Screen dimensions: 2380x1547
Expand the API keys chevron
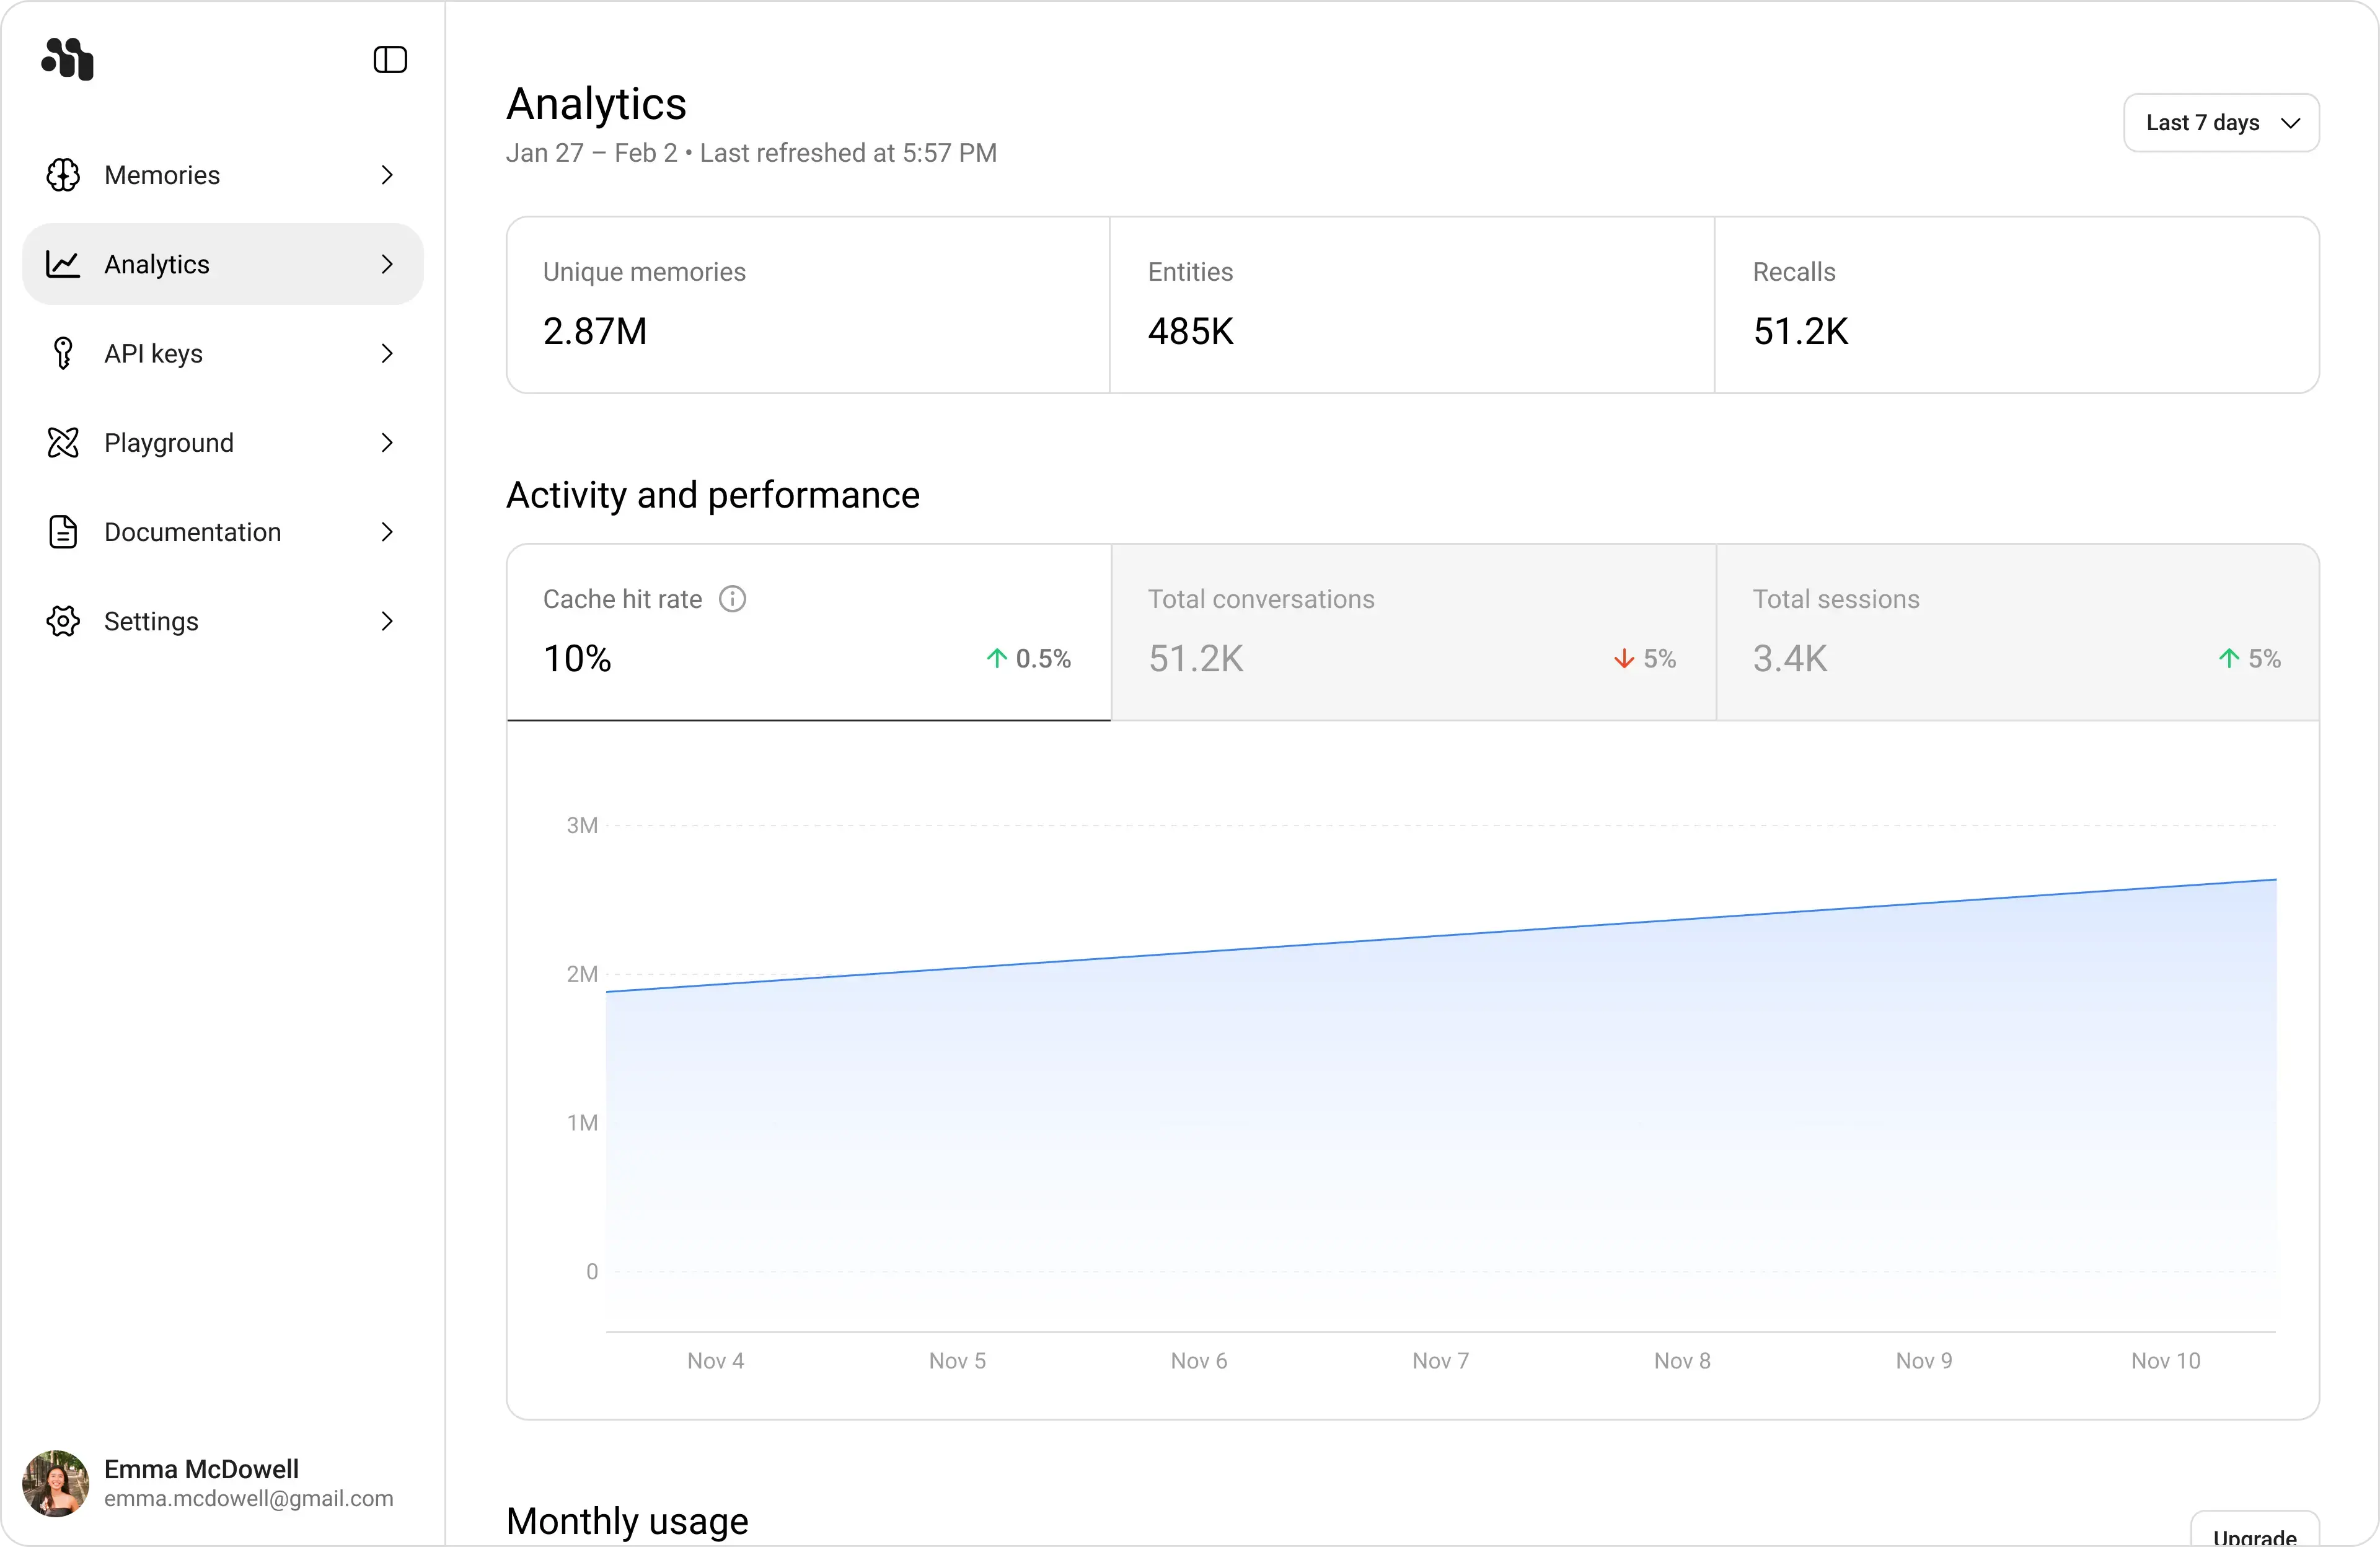click(387, 353)
